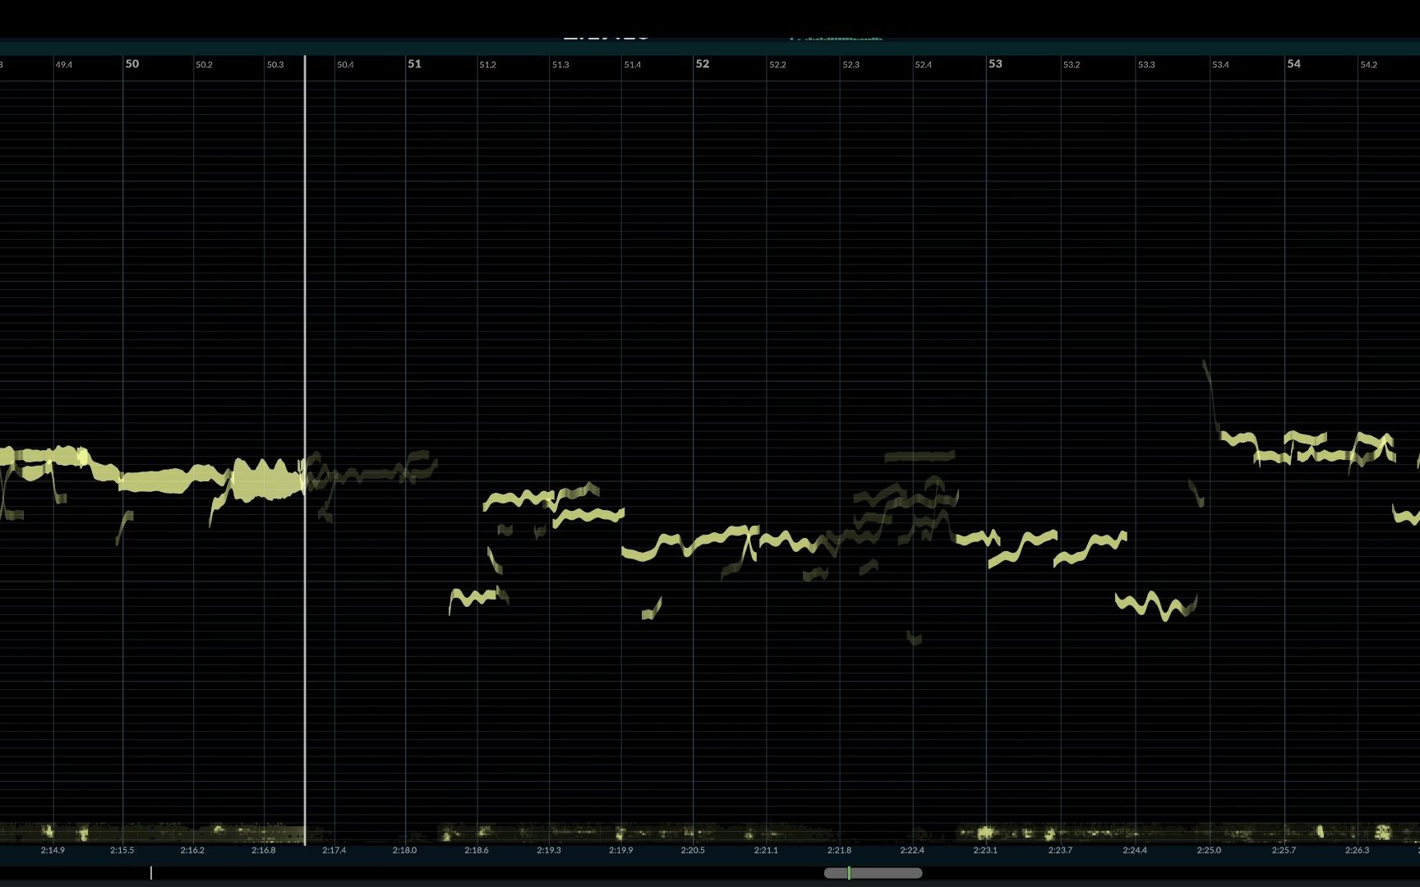Image resolution: width=1420 pixels, height=887 pixels.
Task: Click the 2:16.2 time label
Action: pos(192,851)
